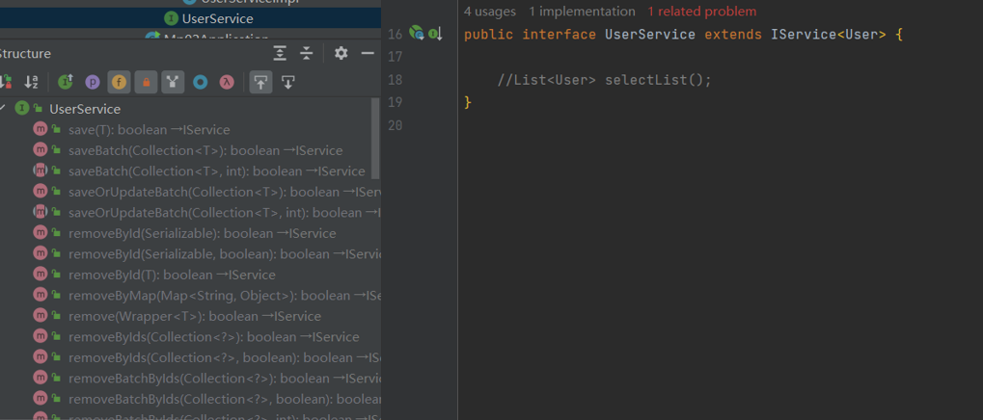The width and height of the screenshot is (983, 420).
Task: Toggle Show Fields yellow f icon
Action: click(119, 81)
